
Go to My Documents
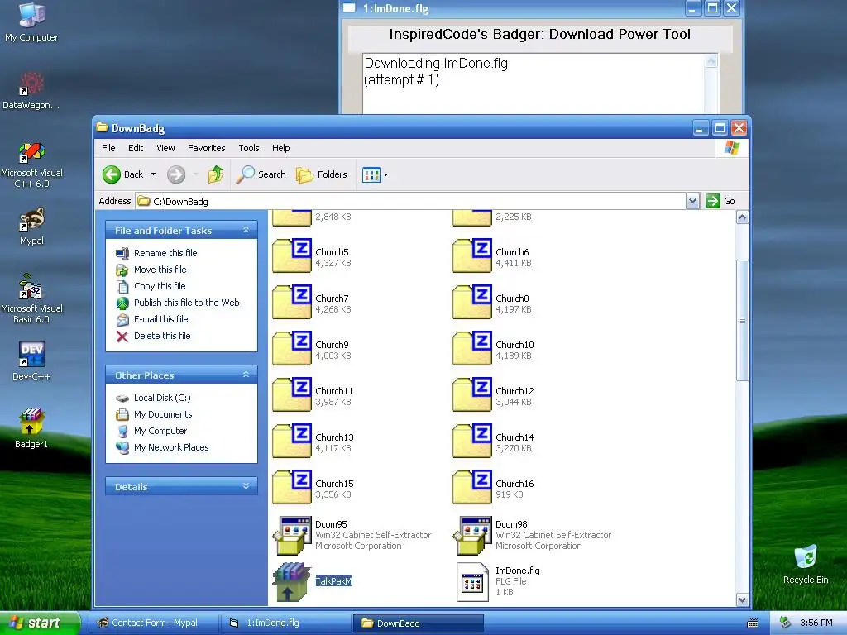coord(163,414)
